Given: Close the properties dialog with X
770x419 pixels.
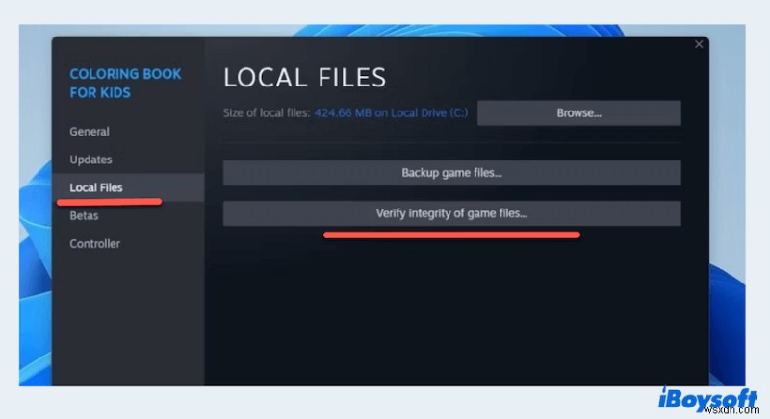Looking at the screenshot, I should pyautogui.click(x=699, y=44).
